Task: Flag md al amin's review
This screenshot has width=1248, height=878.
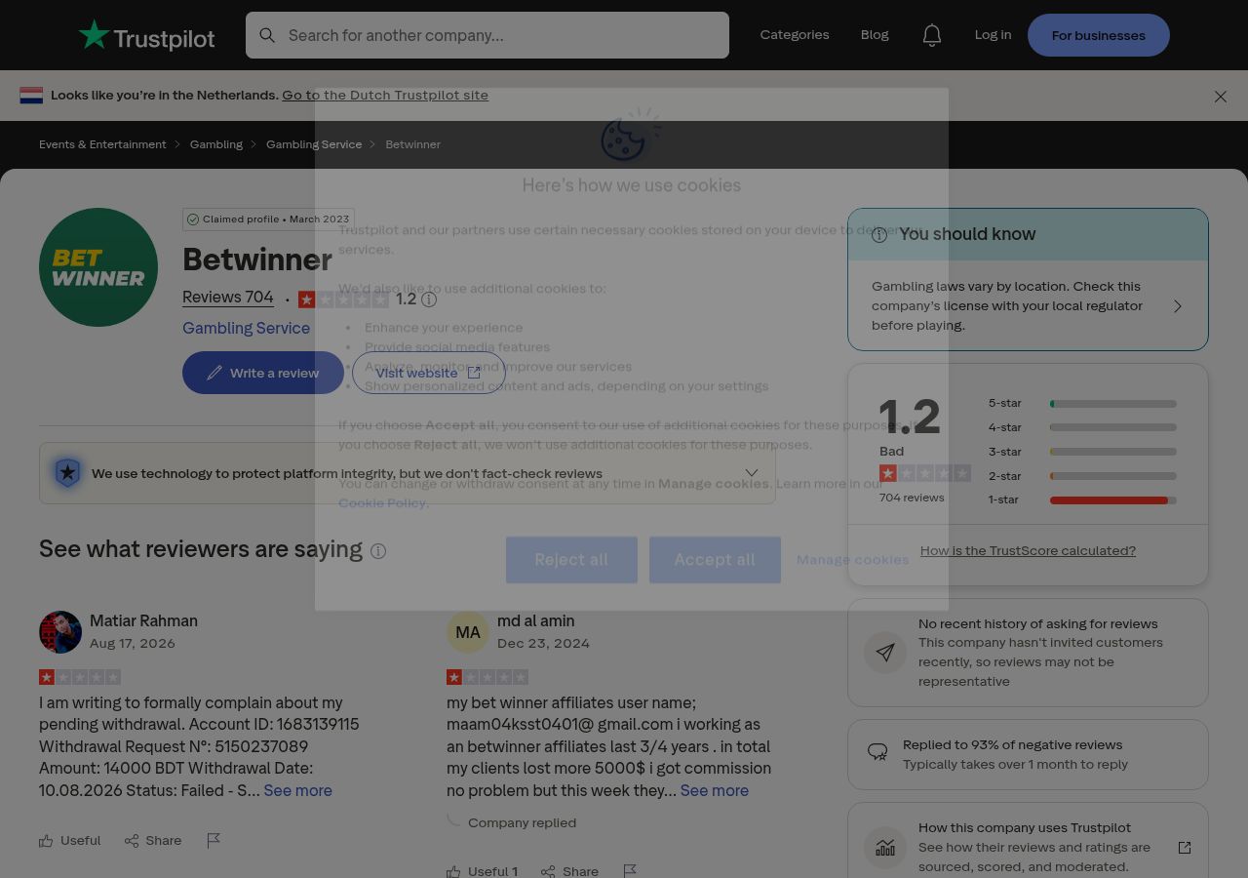Action: pyautogui.click(x=630, y=870)
